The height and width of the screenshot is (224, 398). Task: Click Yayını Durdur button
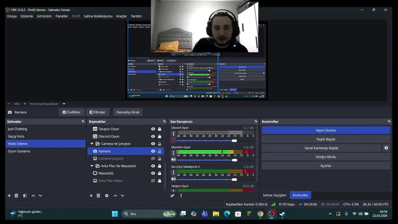326,130
